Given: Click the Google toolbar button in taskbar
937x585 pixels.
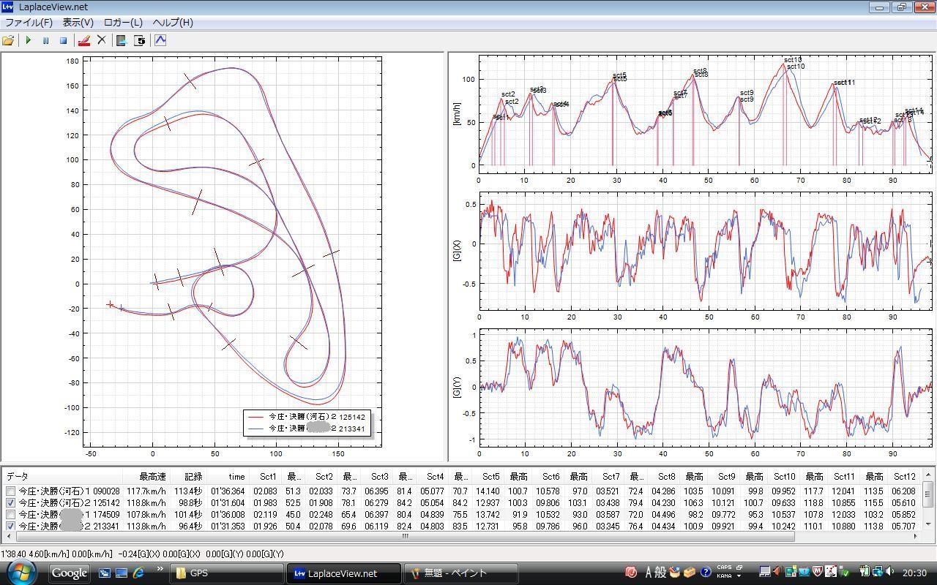Looking at the screenshot, I should pyautogui.click(x=70, y=573).
